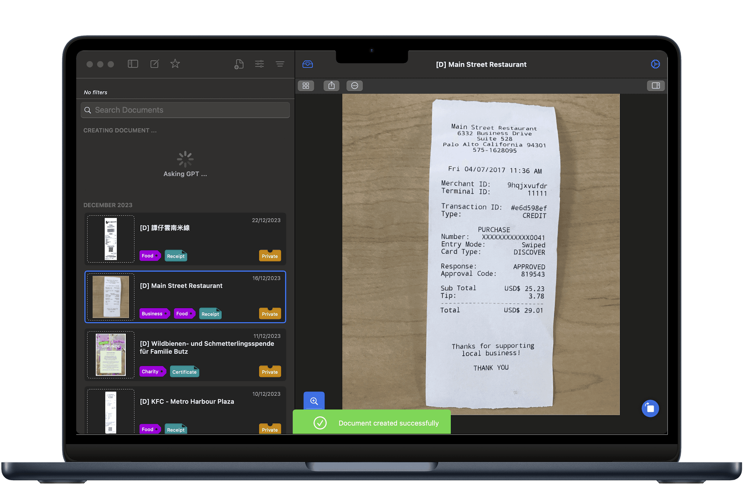Viewport: 744px width, 485px height.
Task: Open the filter sliders icon
Action: coord(259,64)
